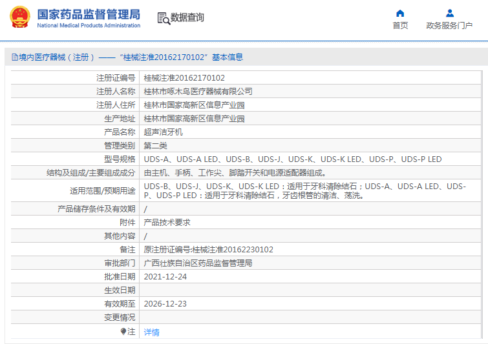Click the approval date 2021-12-24

click(166, 277)
